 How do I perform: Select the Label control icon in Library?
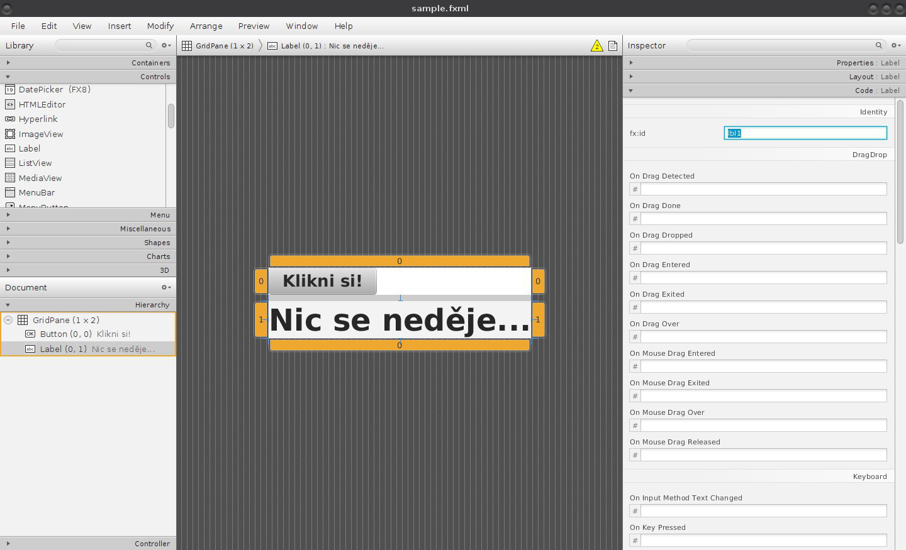9,148
